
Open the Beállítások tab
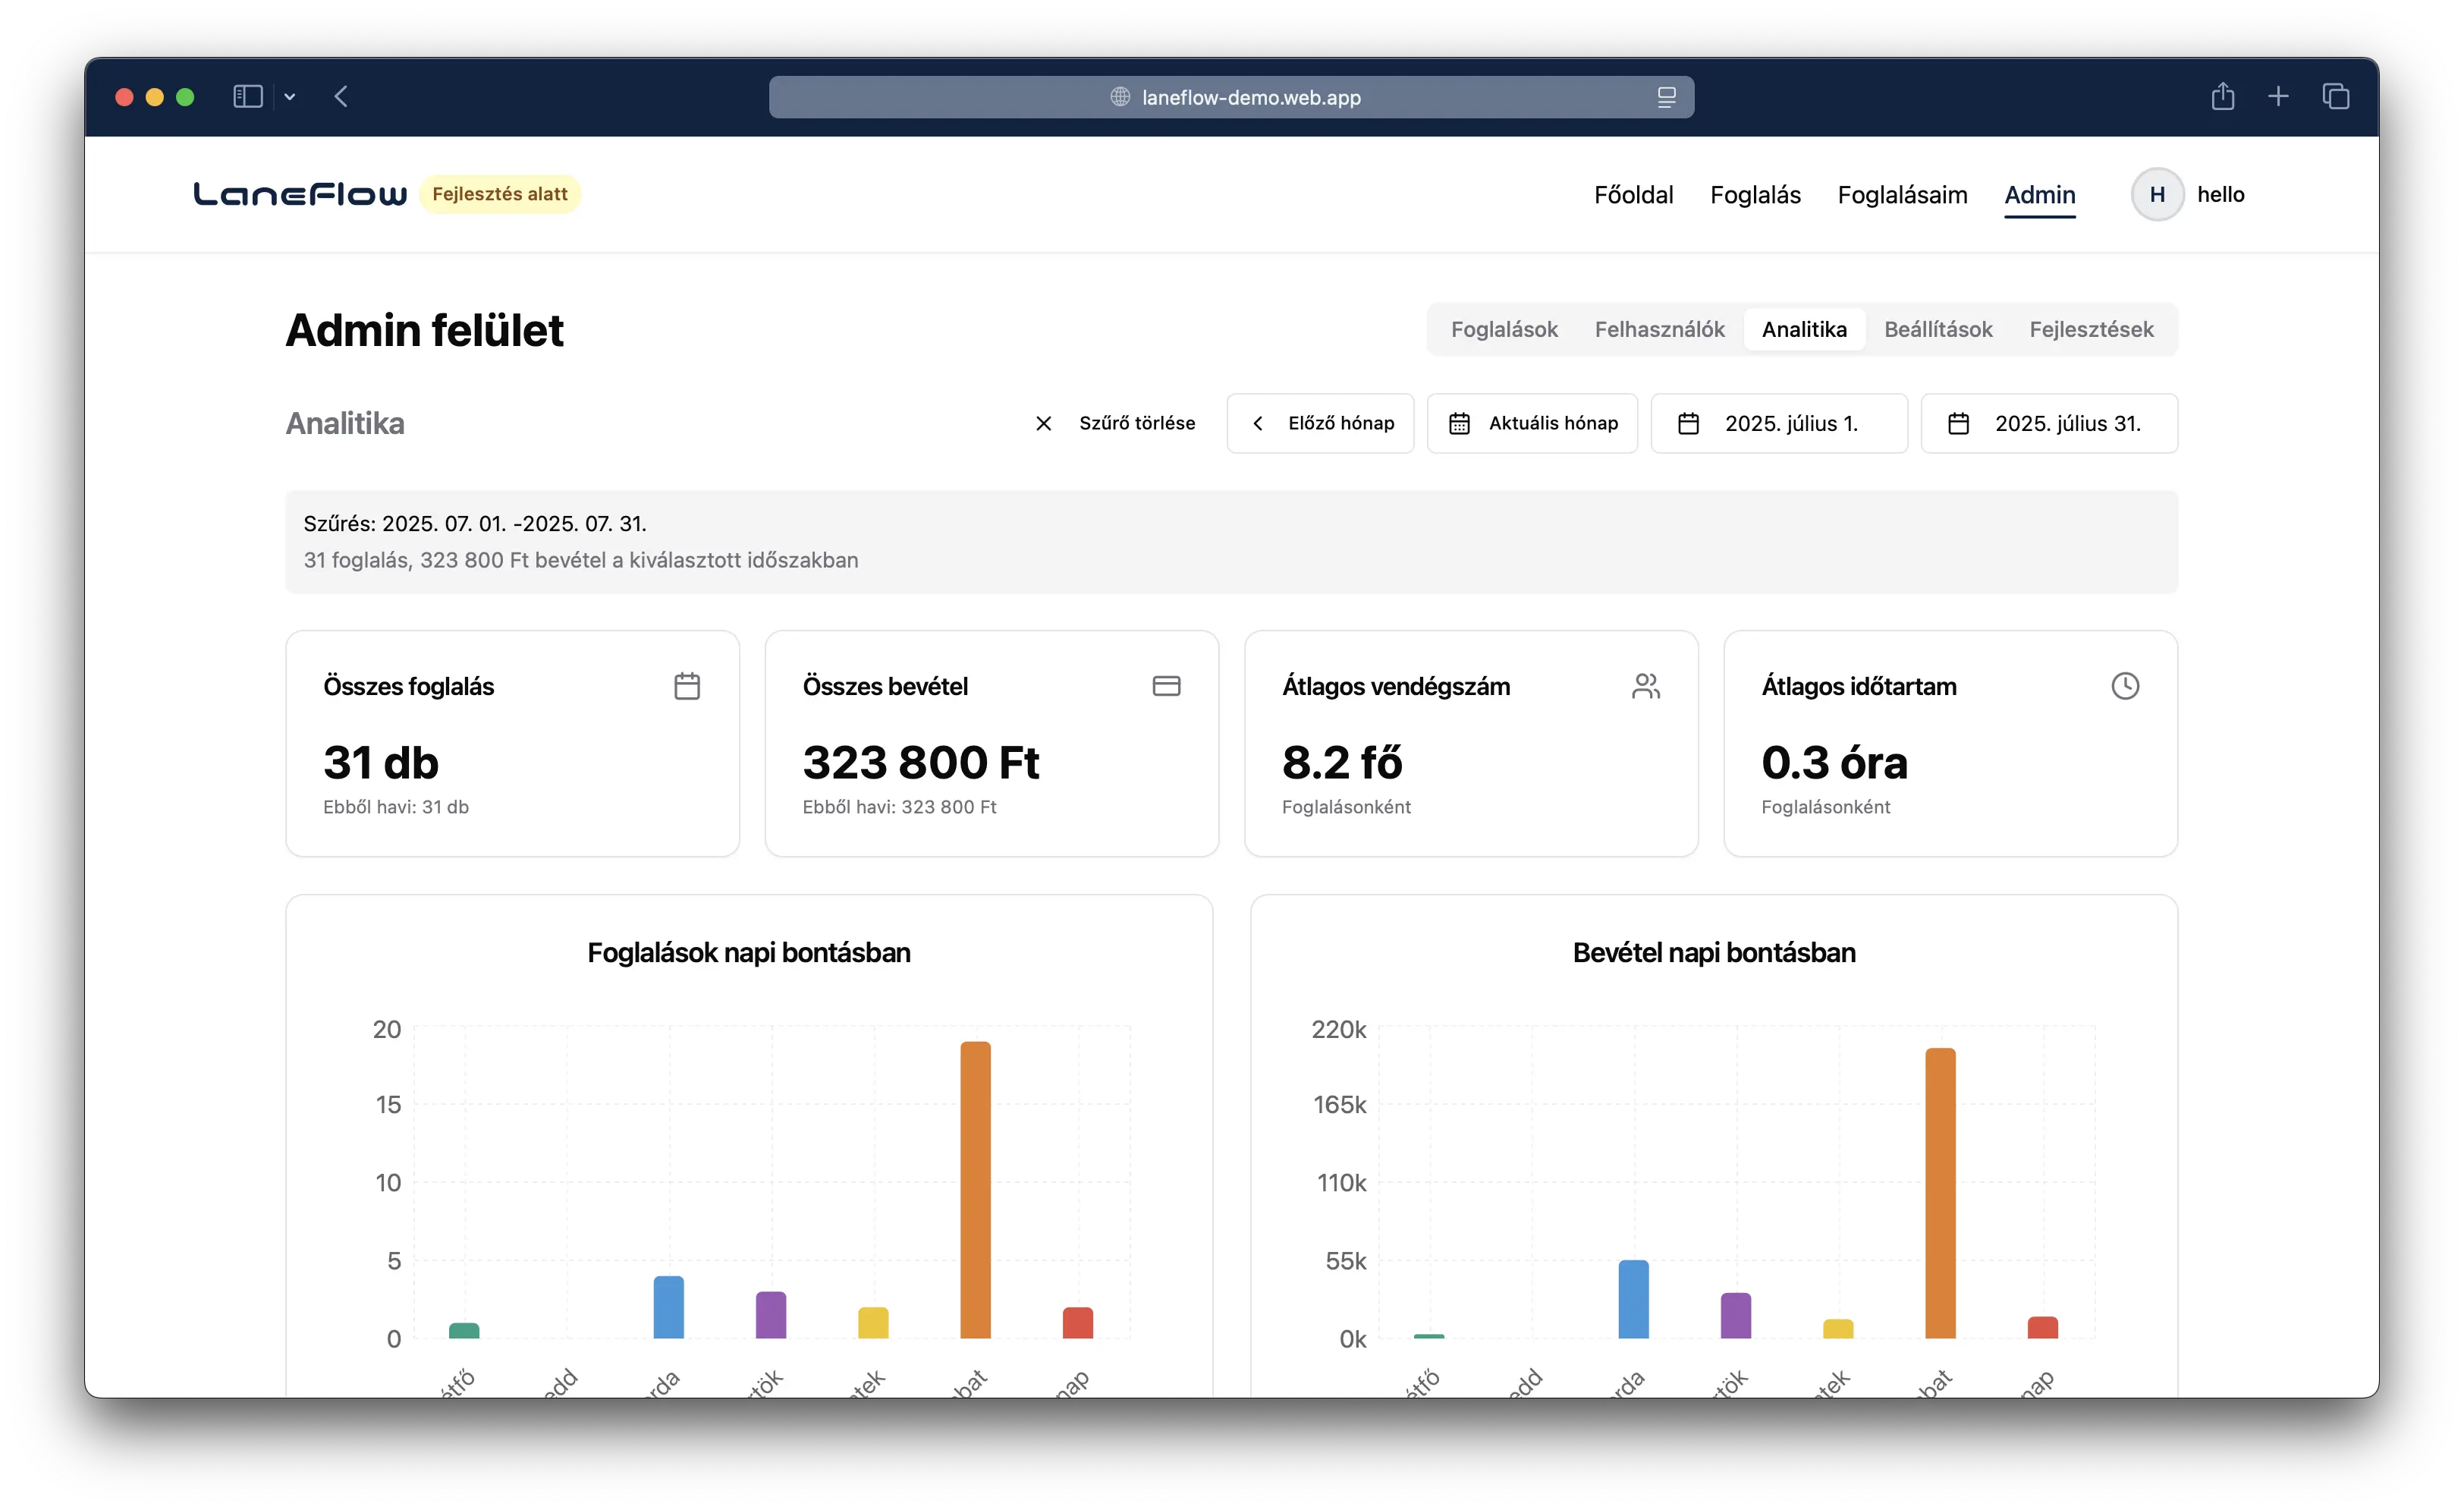(1938, 329)
